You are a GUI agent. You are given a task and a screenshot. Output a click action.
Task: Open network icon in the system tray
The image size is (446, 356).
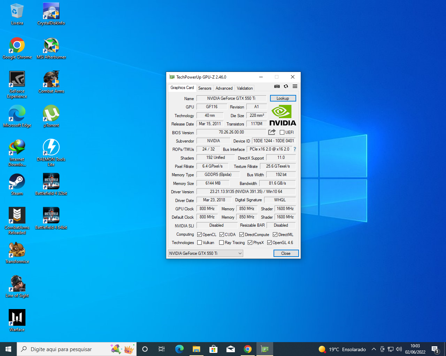tap(391, 349)
